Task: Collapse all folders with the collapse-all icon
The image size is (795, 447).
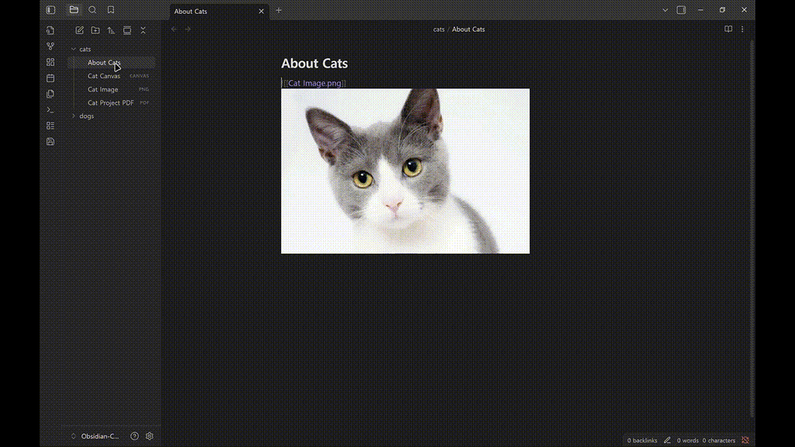Action: tap(143, 30)
